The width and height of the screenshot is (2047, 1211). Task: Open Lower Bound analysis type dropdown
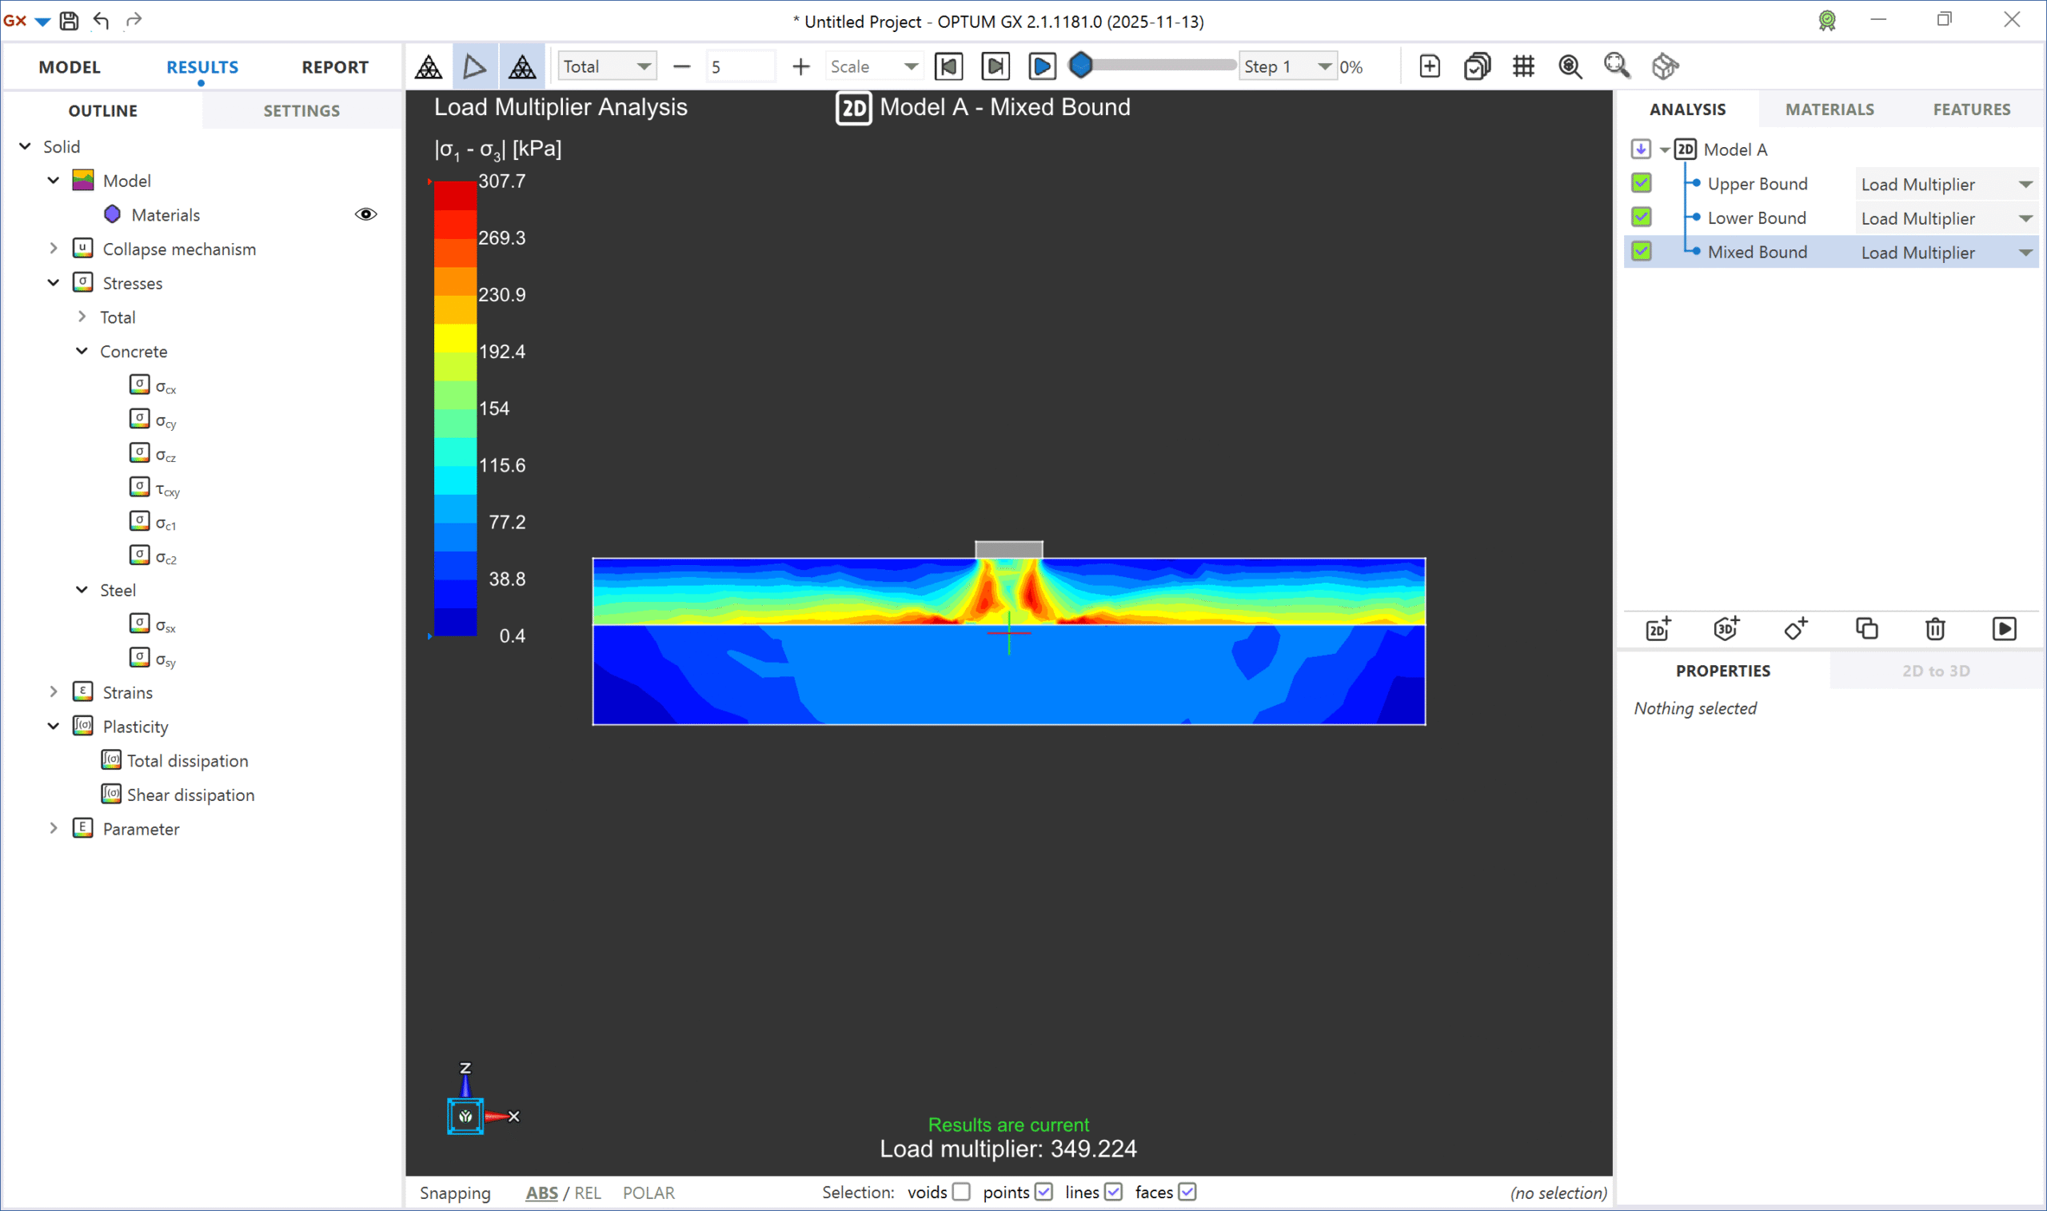coord(2025,218)
